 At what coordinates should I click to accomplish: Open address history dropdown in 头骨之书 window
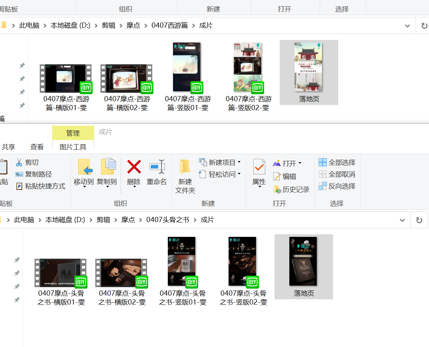coord(402,220)
